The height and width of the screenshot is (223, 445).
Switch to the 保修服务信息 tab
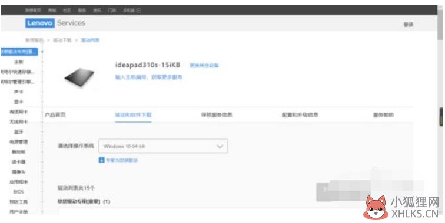pos(217,114)
